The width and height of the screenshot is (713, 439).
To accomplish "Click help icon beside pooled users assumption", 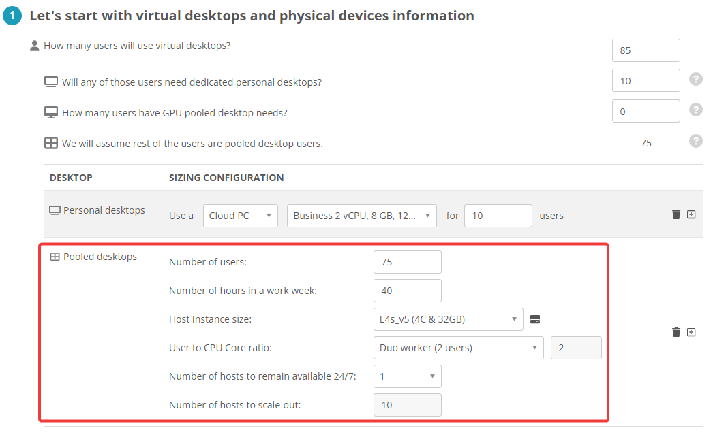I will point(695,141).
